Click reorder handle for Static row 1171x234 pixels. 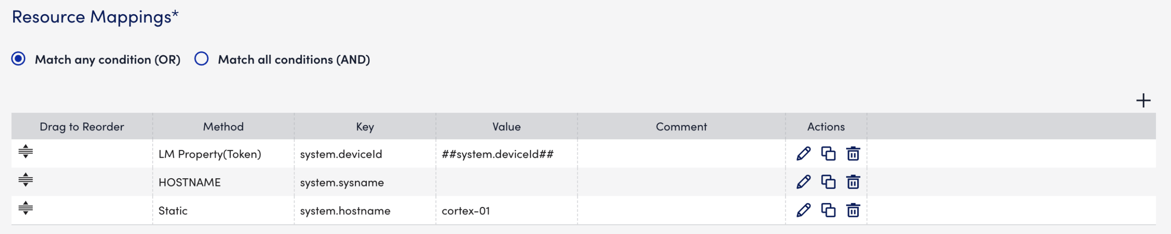pyautogui.click(x=26, y=208)
